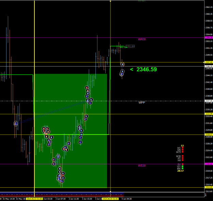This screenshot has width=213, height=201.
Task: Click the yellow 12 value above M1
Action: [x=182, y=146]
